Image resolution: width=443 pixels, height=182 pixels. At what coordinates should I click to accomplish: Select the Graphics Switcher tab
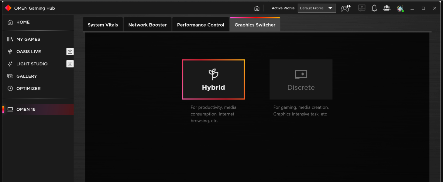tap(255, 24)
